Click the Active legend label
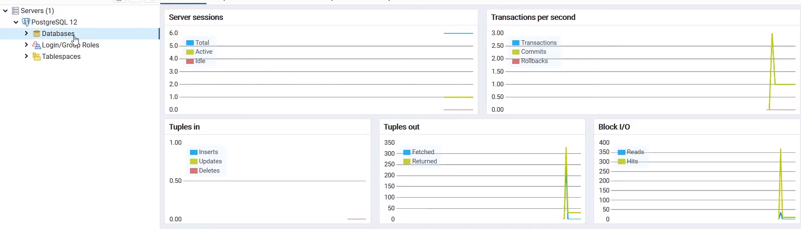The width and height of the screenshot is (801, 229). (x=204, y=52)
